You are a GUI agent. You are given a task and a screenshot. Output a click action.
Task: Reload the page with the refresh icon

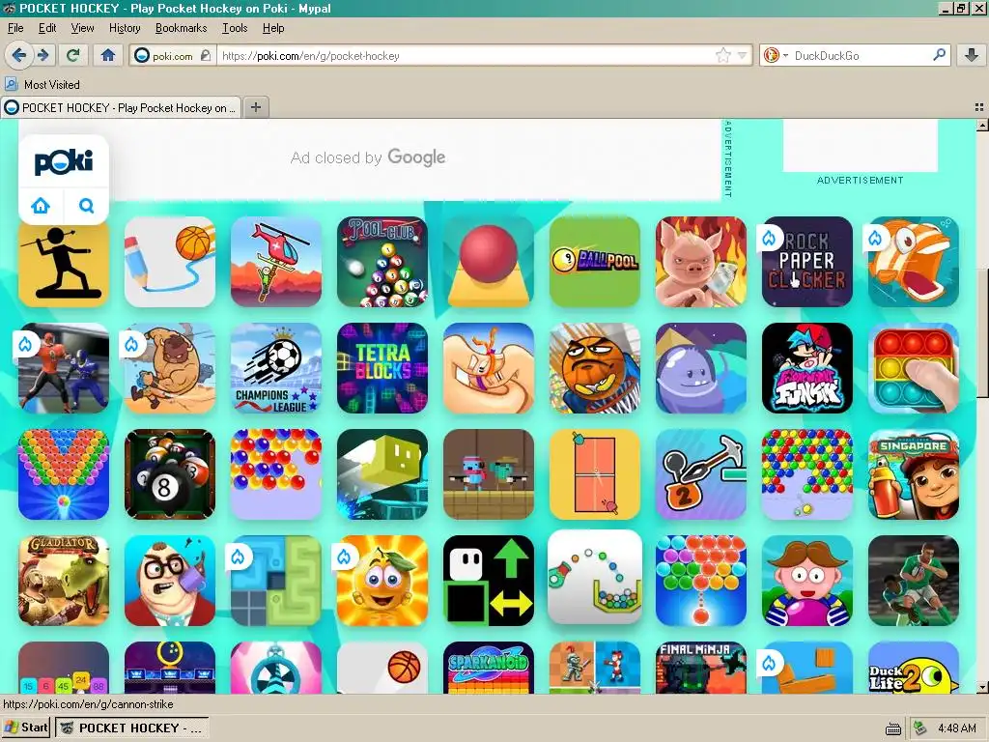(73, 55)
